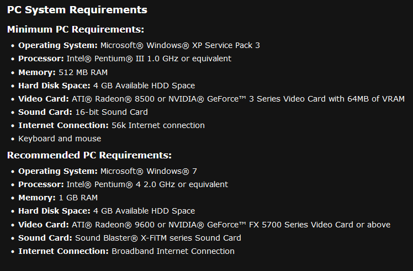Click the Sound Blaster X-Fi entry
Screen dimensions: 413x271
pyautogui.click(x=130, y=238)
